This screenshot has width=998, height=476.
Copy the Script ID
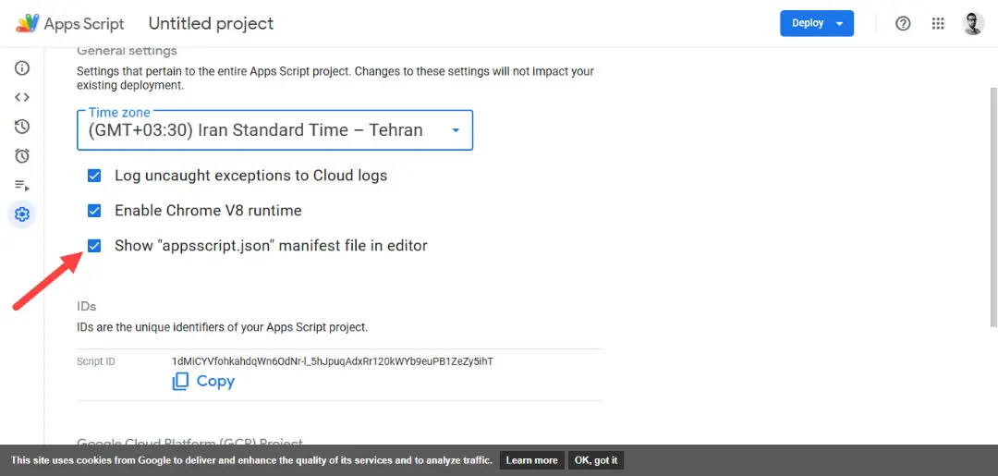tap(203, 381)
